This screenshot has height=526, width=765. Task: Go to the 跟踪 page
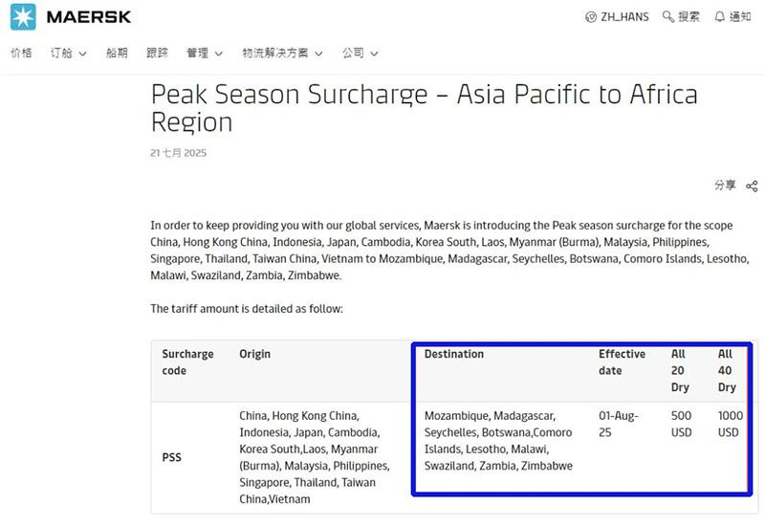click(157, 54)
